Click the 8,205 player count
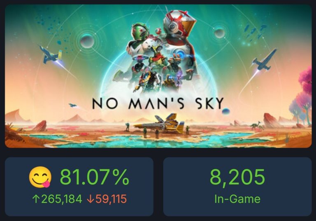This screenshot has width=316, height=221. click(x=237, y=177)
